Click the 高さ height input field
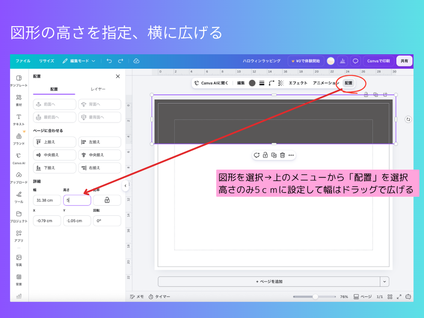The image size is (424, 318). coord(77,200)
